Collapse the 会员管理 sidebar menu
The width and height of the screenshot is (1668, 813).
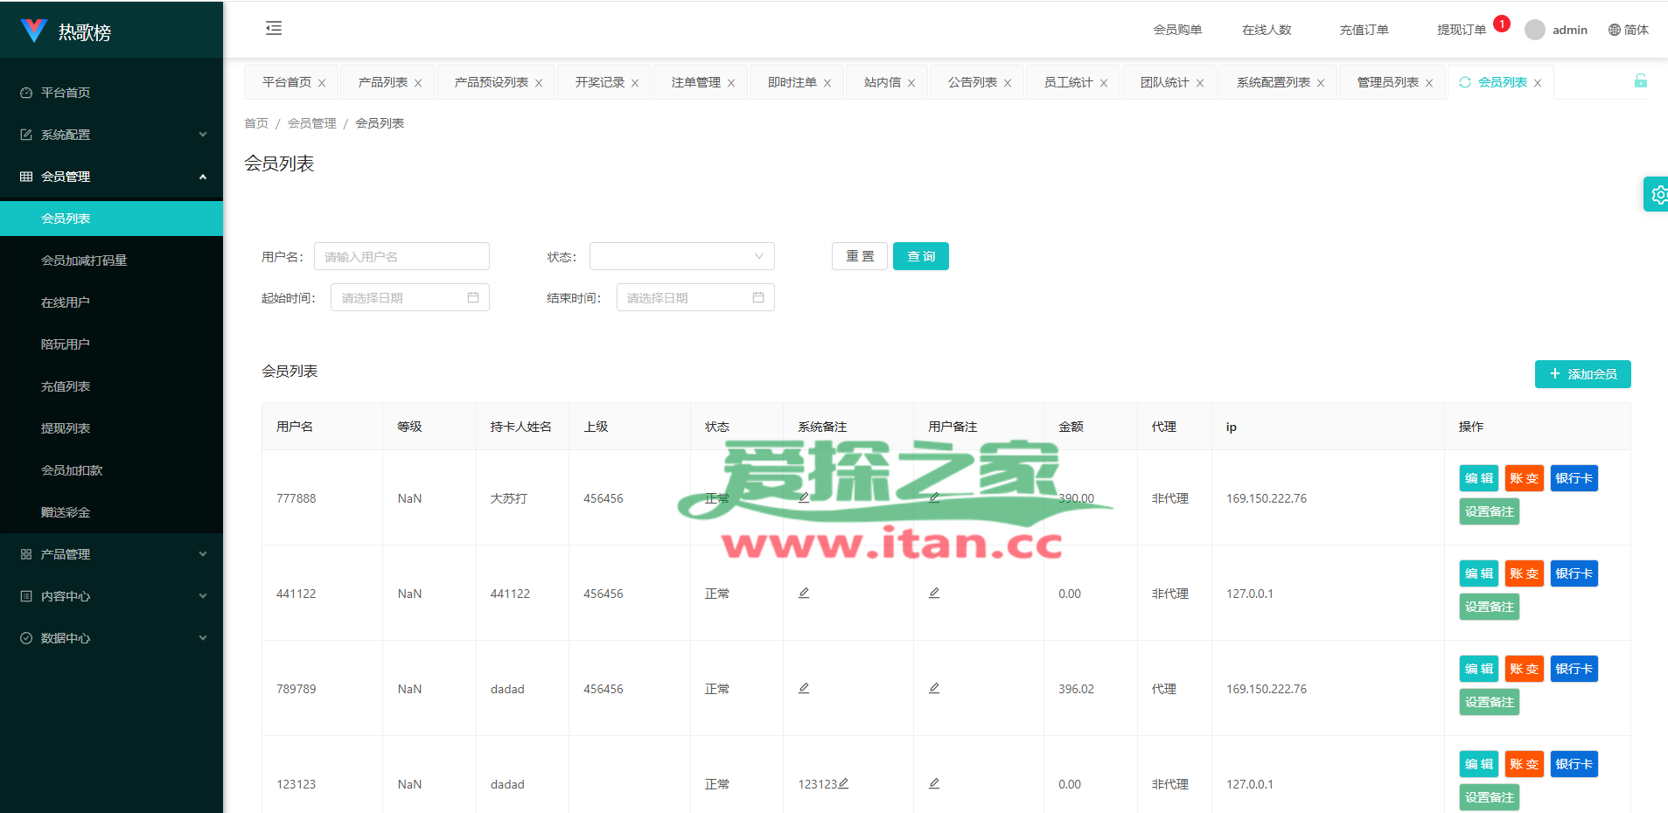(112, 177)
